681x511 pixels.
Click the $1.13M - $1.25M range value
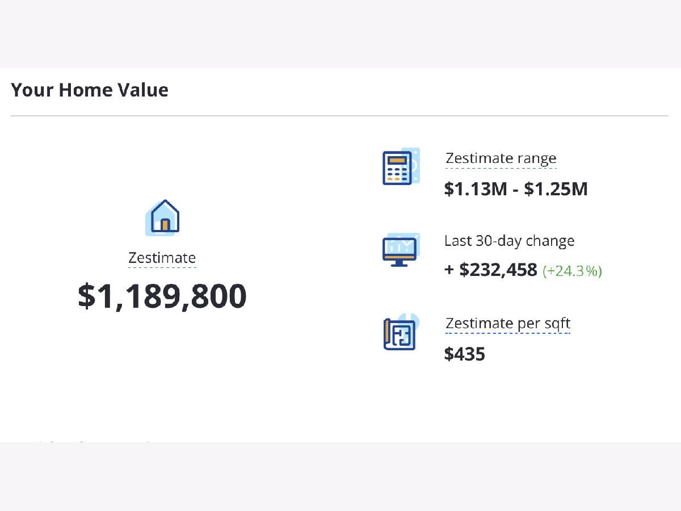(x=516, y=189)
